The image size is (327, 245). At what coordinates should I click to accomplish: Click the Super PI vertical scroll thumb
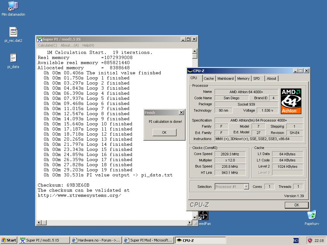194,56
